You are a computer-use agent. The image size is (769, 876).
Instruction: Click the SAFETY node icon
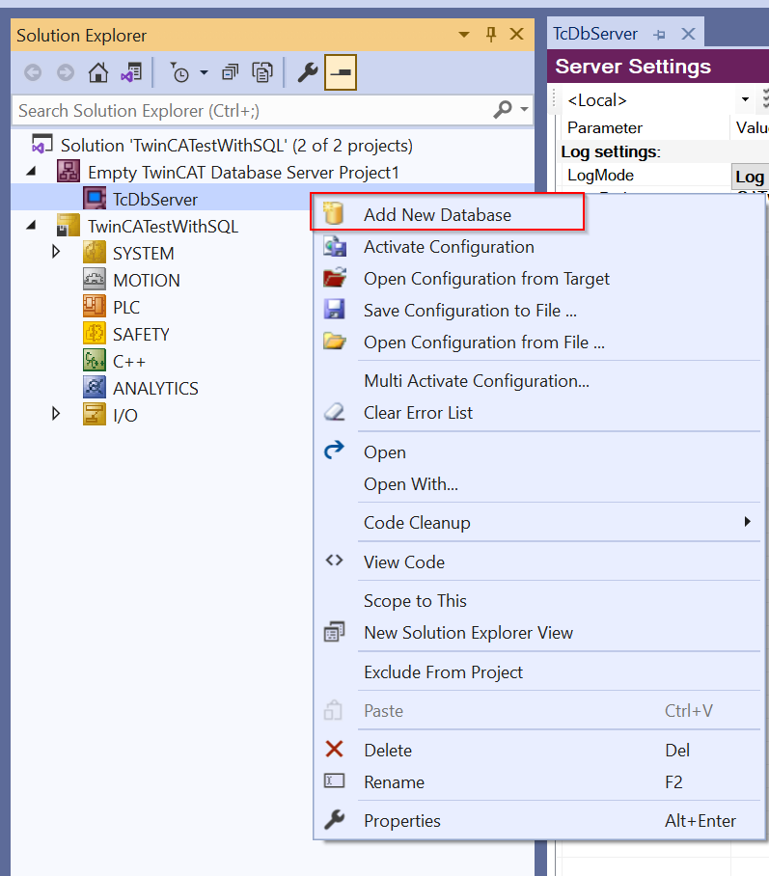tap(95, 334)
